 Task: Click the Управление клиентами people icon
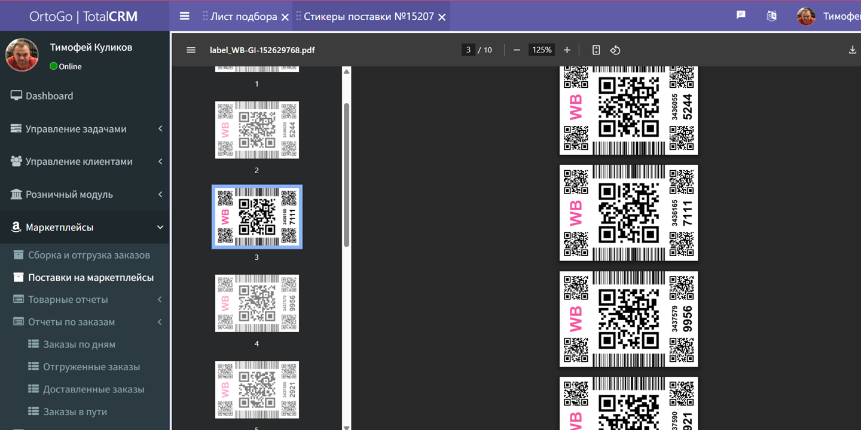point(16,161)
